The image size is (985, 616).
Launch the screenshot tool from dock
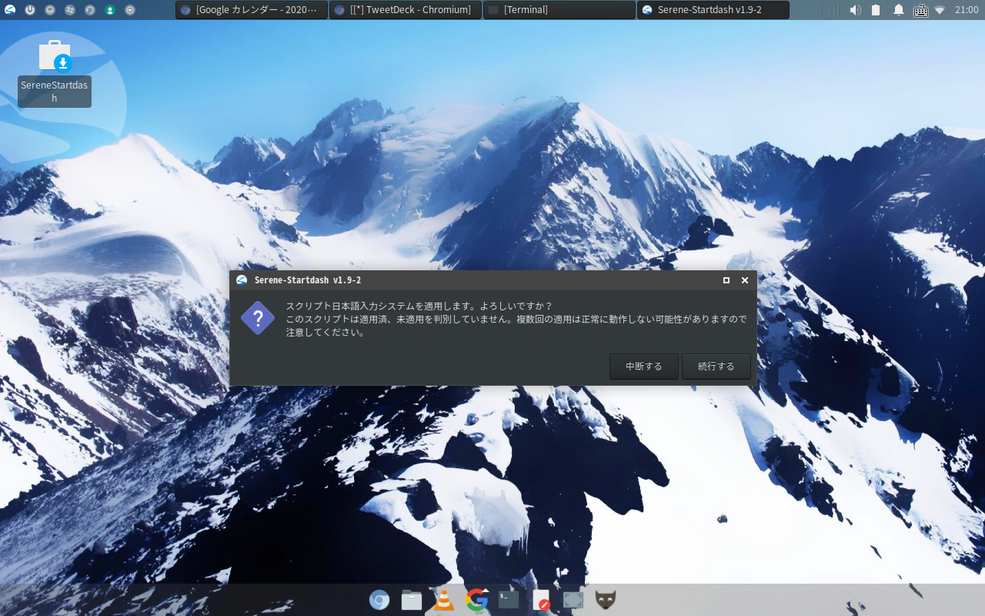click(x=573, y=600)
